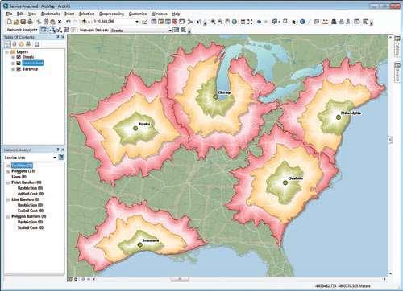Open the Edit menu
This screenshot has height=291, width=403.
[20, 14]
